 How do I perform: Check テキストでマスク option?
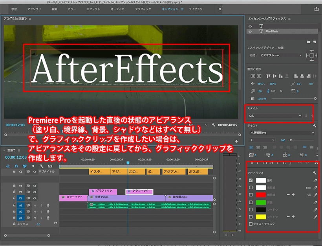coord(251,224)
